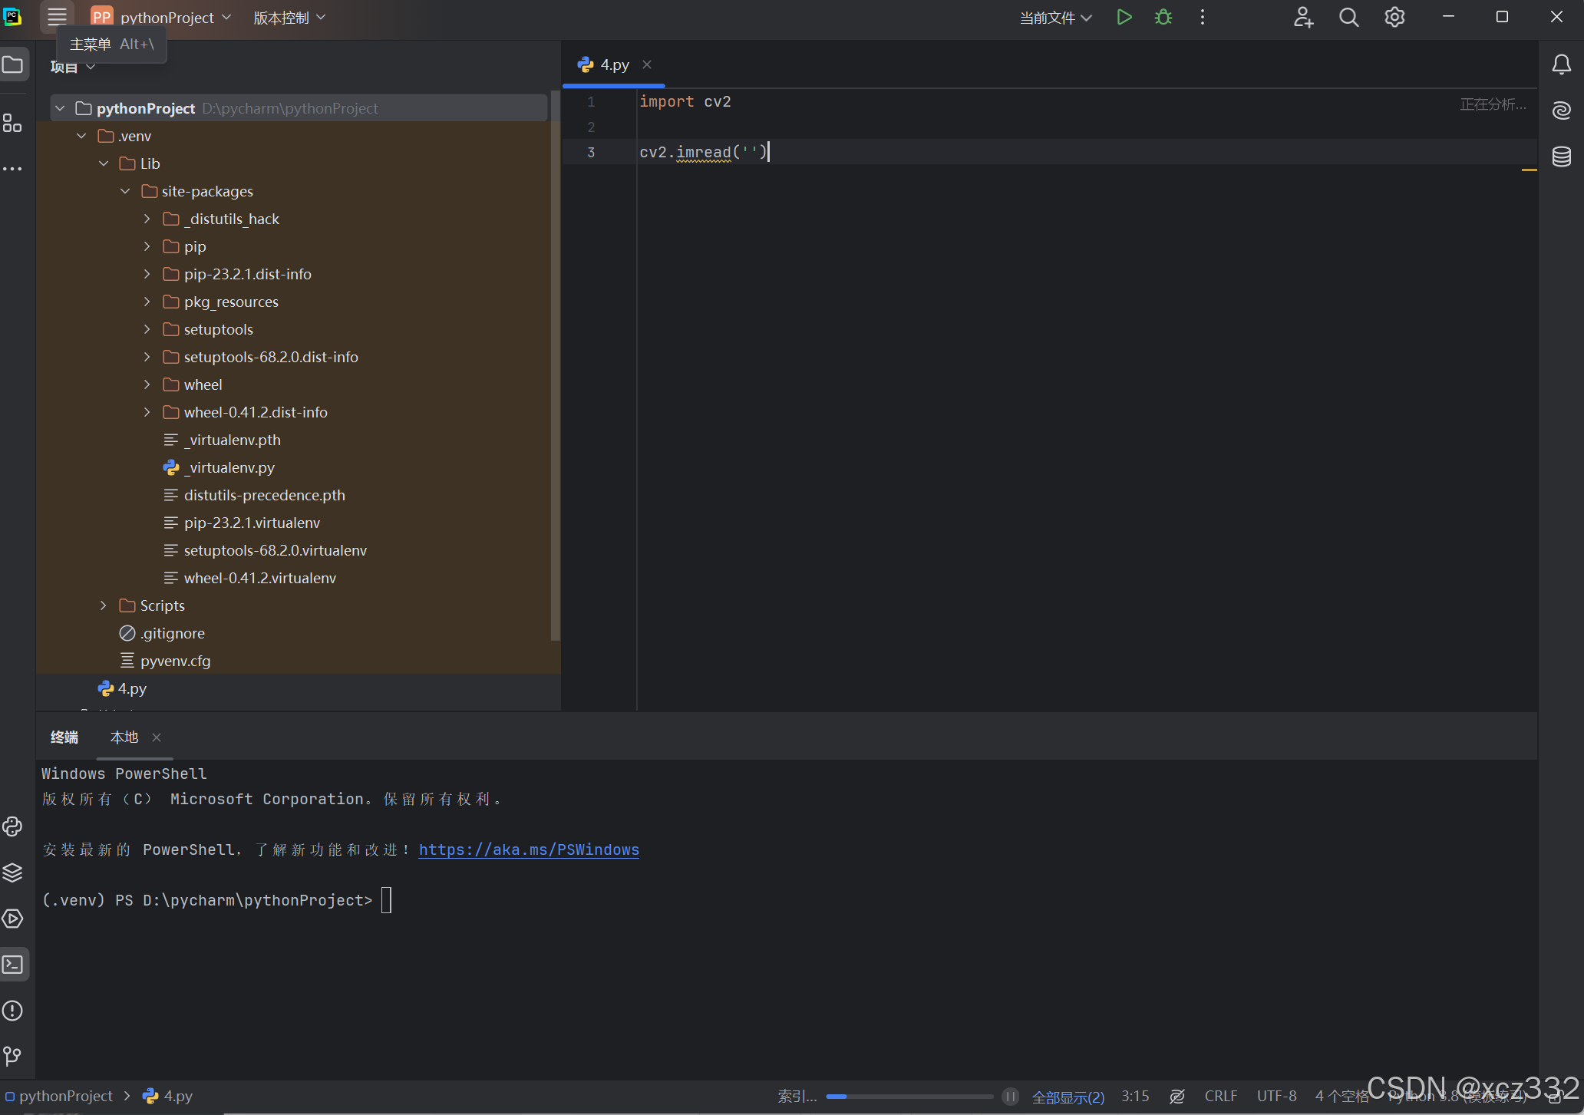The width and height of the screenshot is (1584, 1115).
Task: Expand the Scripts folder
Action: coord(104,605)
